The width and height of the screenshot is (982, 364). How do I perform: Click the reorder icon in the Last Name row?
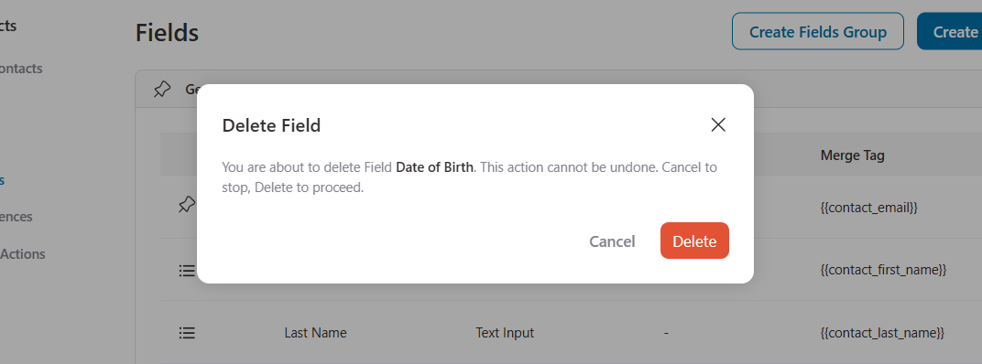(187, 333)
